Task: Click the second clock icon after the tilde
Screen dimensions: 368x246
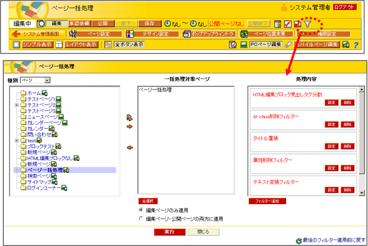Action: coord(193,23)
